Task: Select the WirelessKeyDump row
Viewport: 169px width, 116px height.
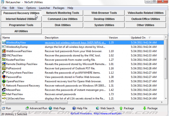Action: [x=83, y=47]
